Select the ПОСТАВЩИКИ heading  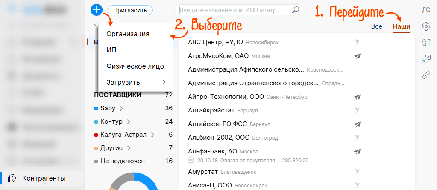(x=117, y=95)
